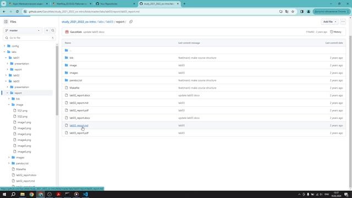Screen dimensions: 352x198
Task: Click the install/cast icon in address bar
Action: click(x=281, y=12)
